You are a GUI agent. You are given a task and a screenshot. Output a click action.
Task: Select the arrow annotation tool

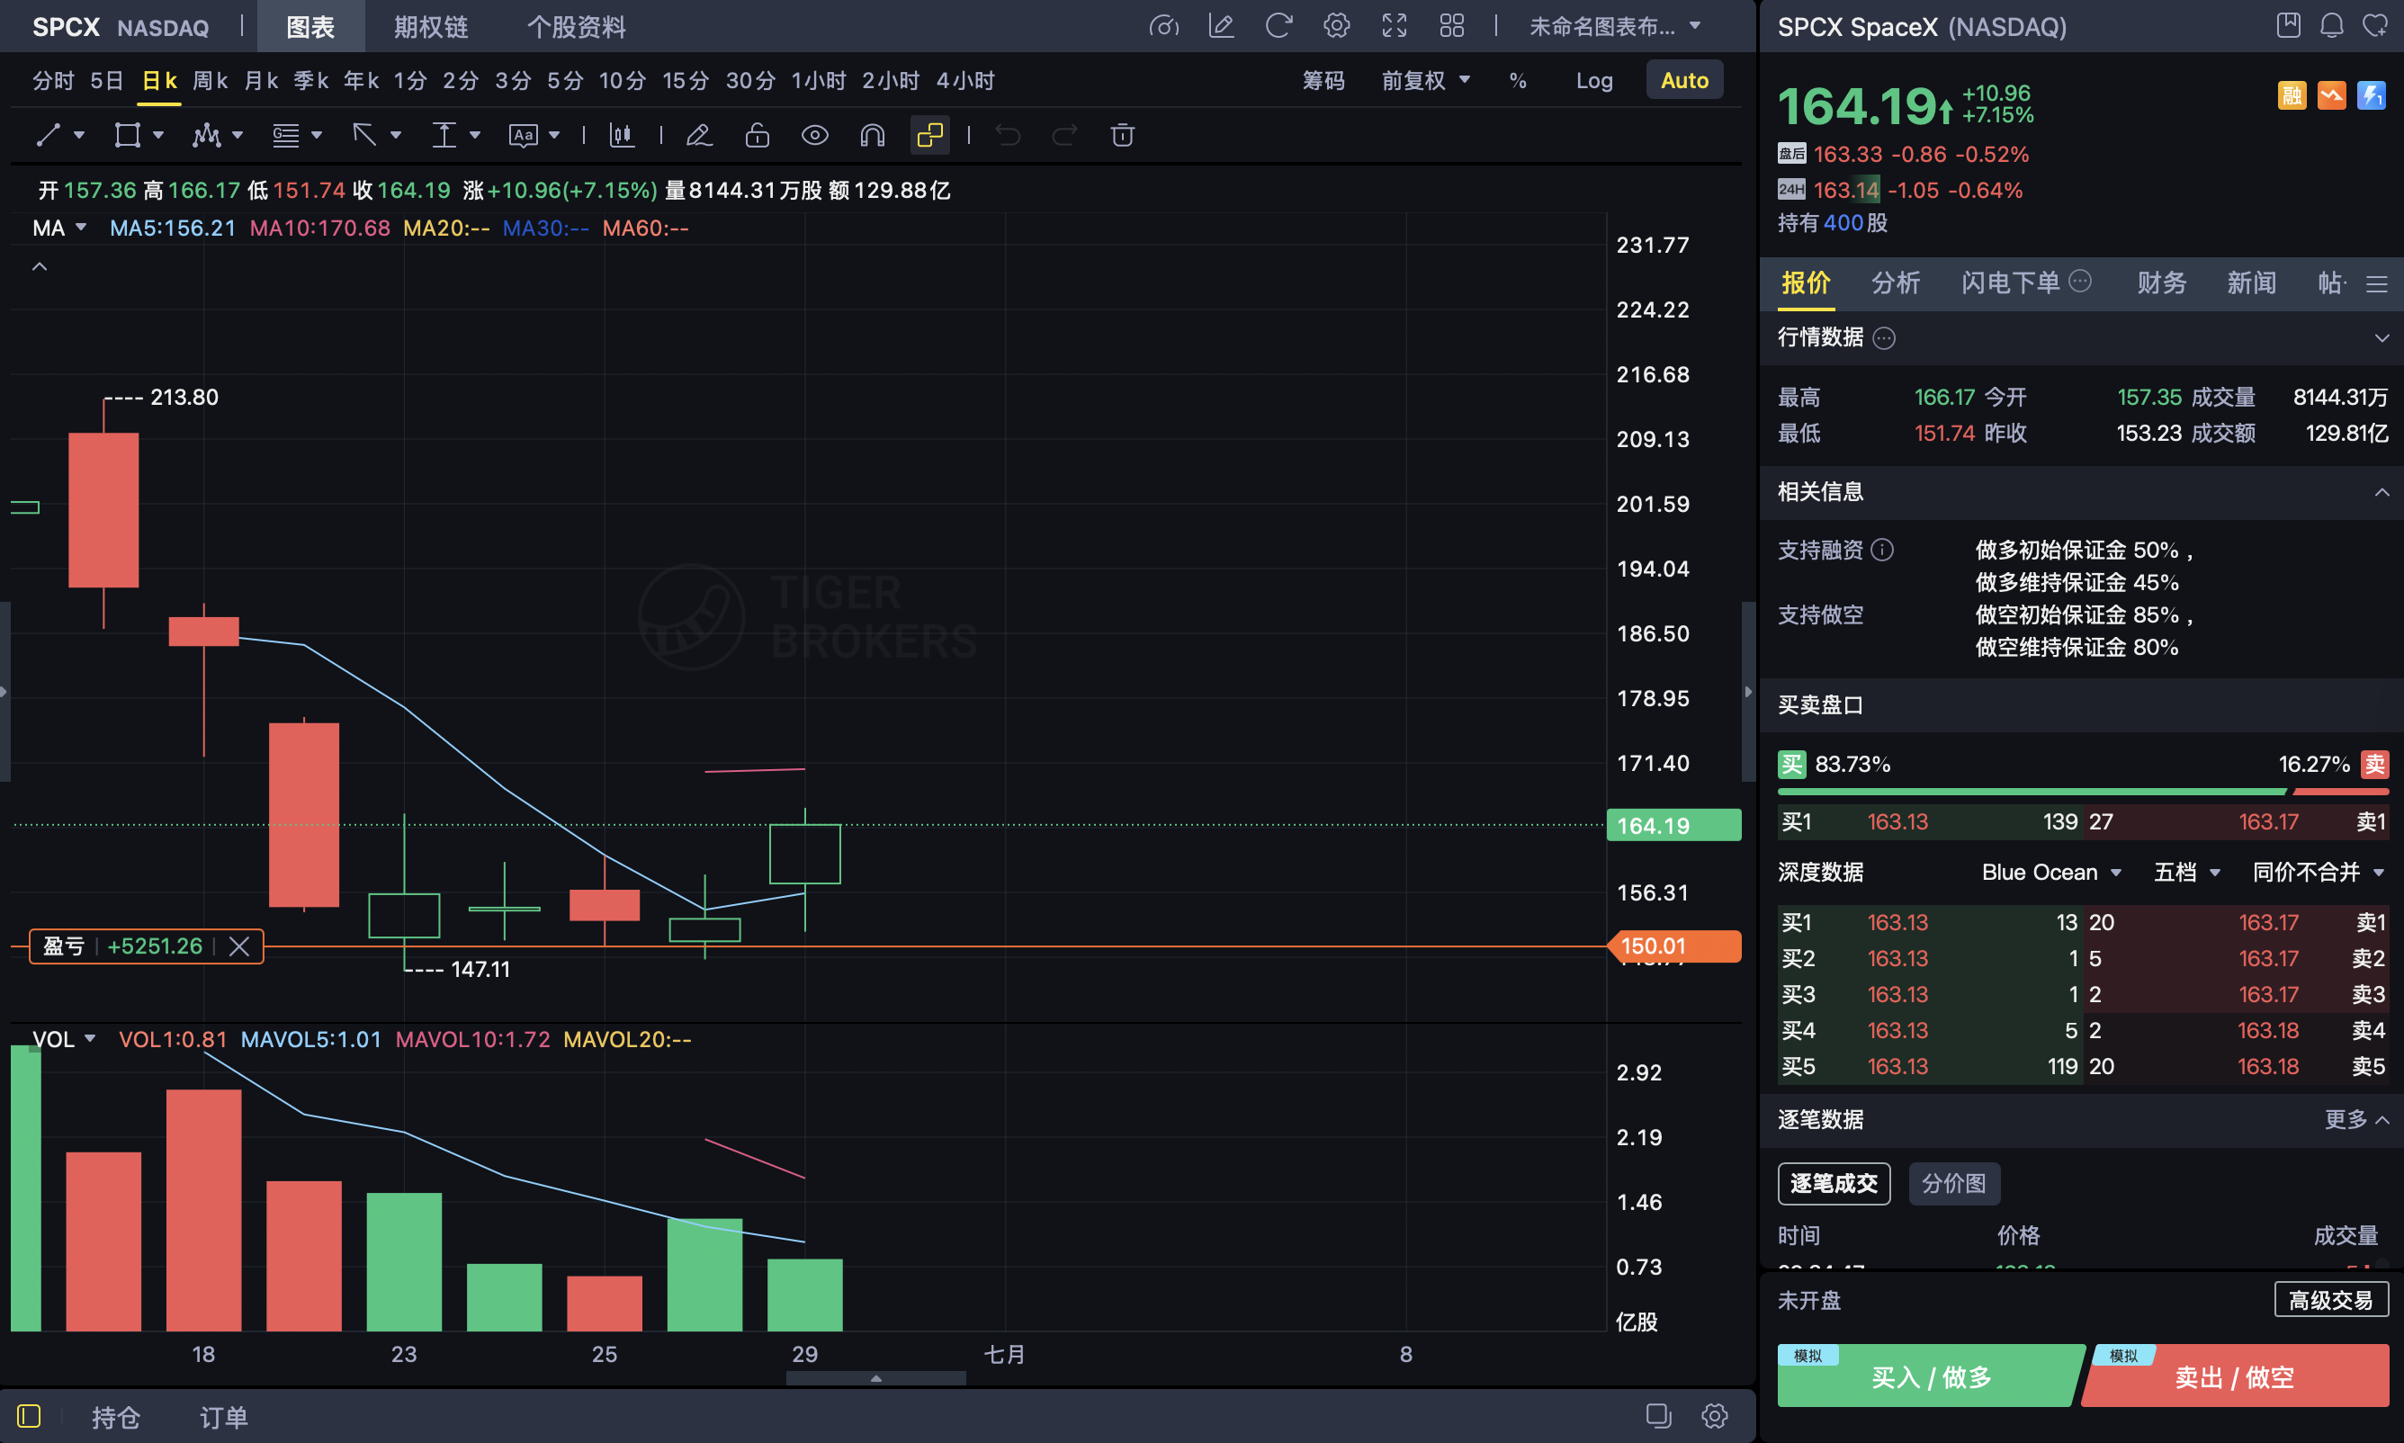tap(364, 135)
